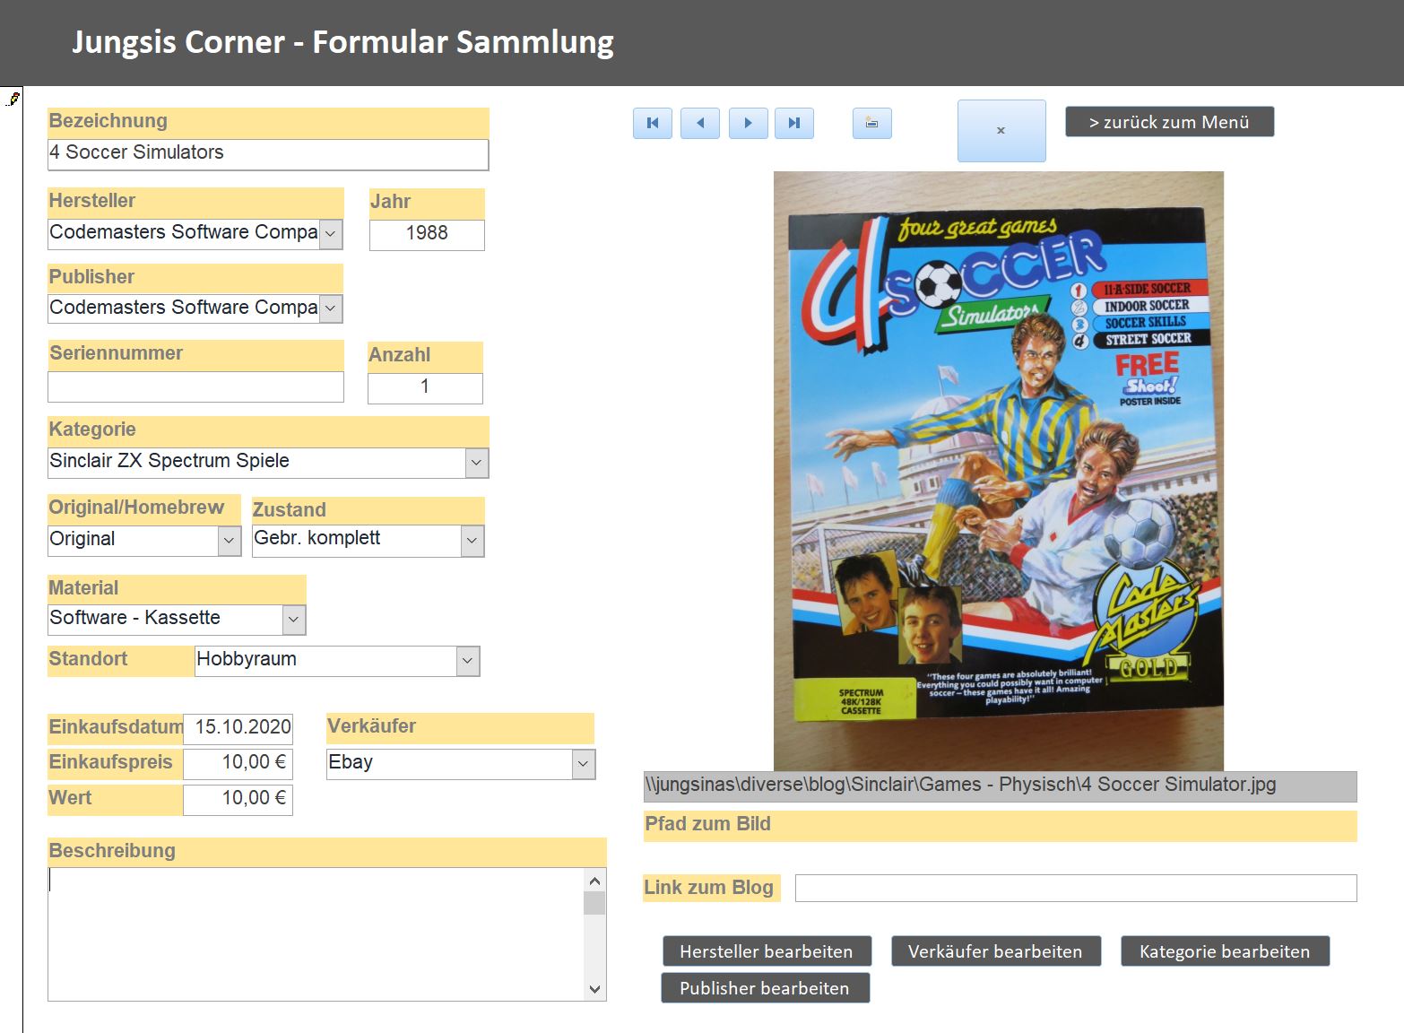Click the Link zum Blog input field
Screen dimensions: 1404x1033
(x=1075, y=888)
